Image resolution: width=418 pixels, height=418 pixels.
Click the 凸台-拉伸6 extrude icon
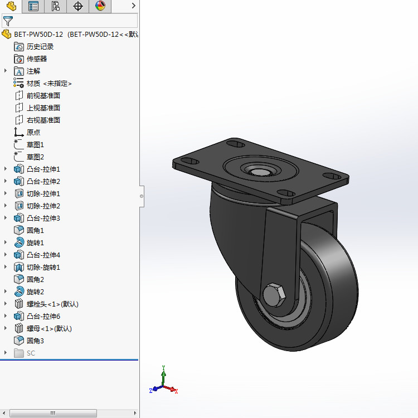(19, 316)
